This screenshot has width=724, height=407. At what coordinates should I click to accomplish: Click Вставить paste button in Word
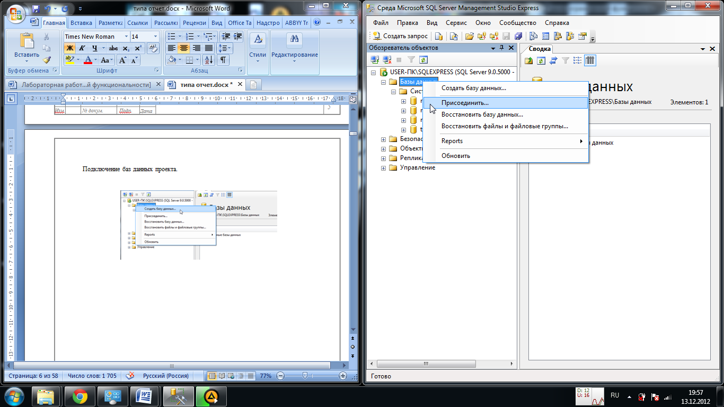tap(27, 48)
